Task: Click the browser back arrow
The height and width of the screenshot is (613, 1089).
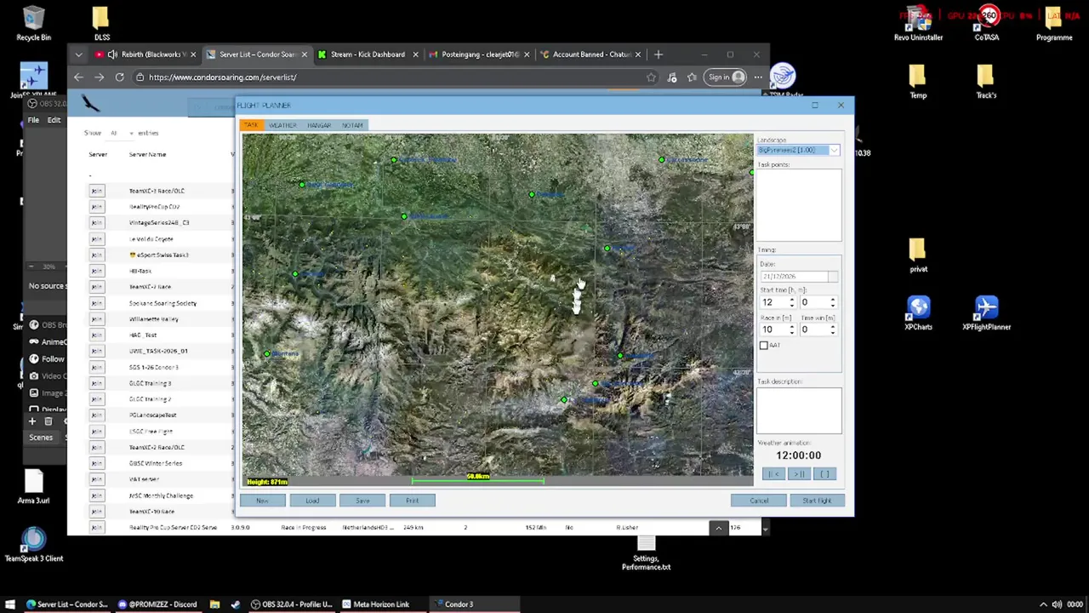Action: 78,77
